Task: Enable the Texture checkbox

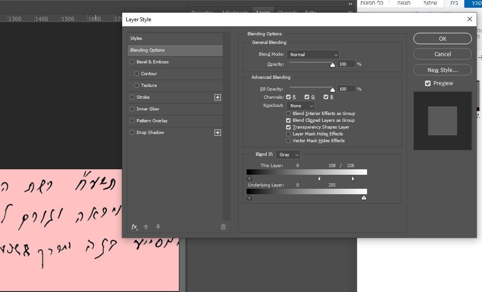Action: click(137, 85)
